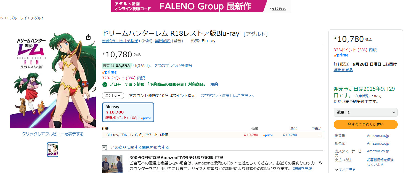The width and height of the screenshot is (411, 173).
Task: Click the pickup promotion photo
Action: pyautogui.click(x=112, y=164)
